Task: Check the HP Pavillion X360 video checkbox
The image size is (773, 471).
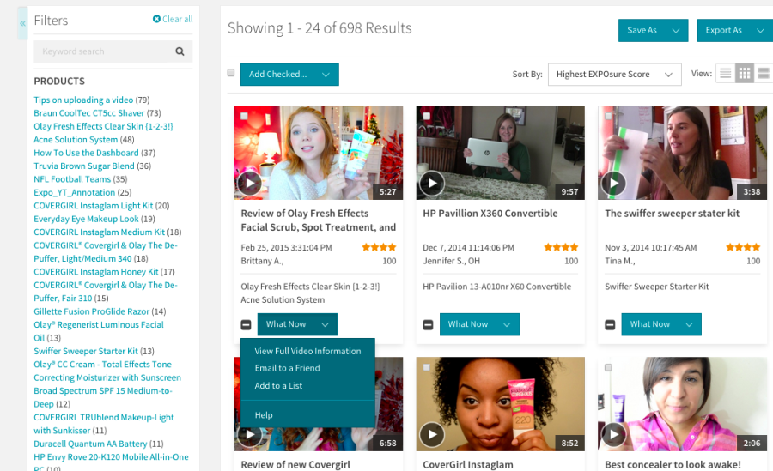Action: (x=426, y=117)
